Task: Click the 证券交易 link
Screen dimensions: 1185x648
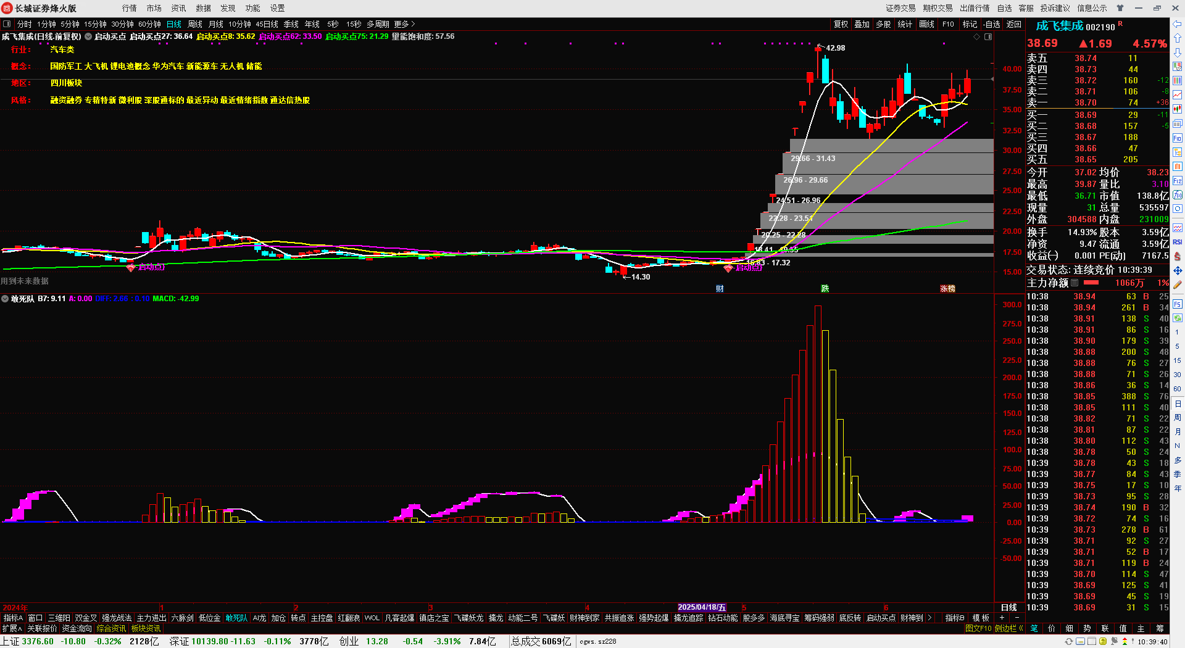Action: [x=900, y=8]
